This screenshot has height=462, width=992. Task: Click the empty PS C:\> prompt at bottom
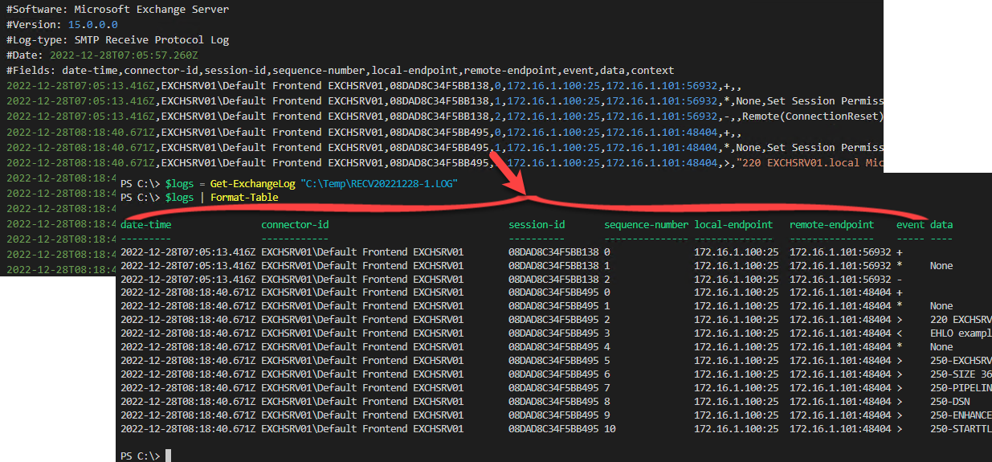(x=140, y=456)
